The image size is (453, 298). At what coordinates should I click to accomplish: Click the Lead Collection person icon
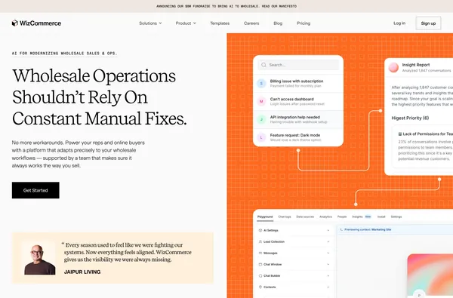260,241
